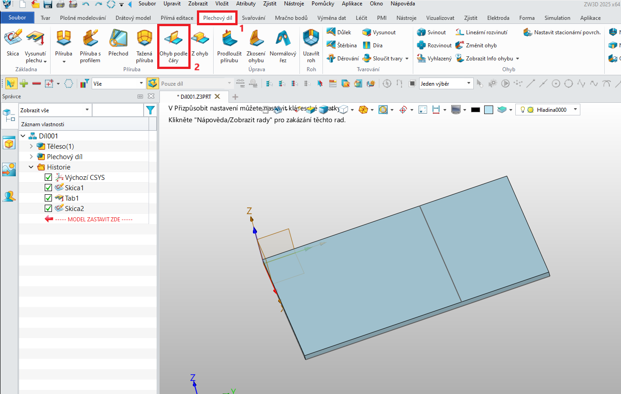Toggle the Skica1 history checkbox

pyautogui.click(x=48, y=188)
